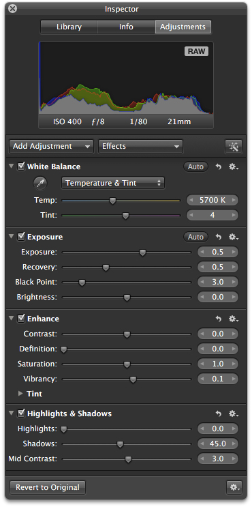
Task: Click the Revert to Original button
Action: click(48, 487)
